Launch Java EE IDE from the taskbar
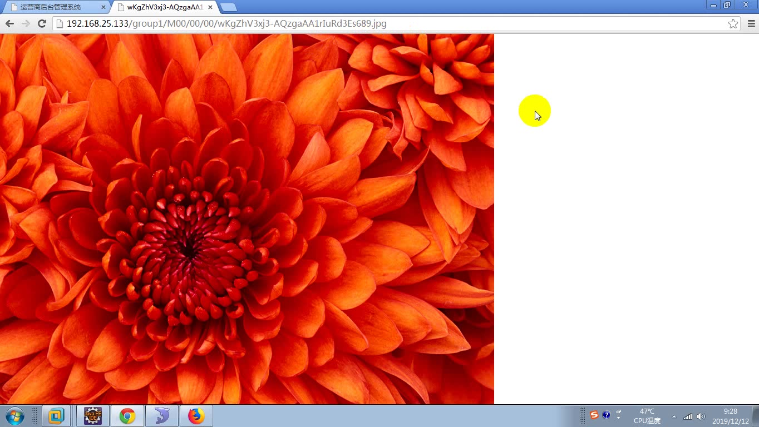The image size is (759, 427). tap(92, 416)
